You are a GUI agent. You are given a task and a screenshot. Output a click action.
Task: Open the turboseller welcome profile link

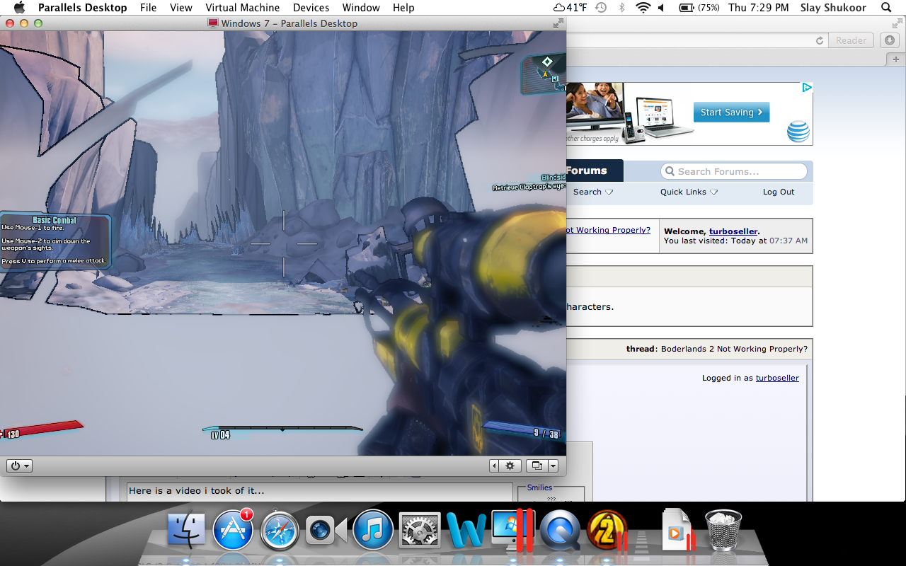[x=733, y=231]
